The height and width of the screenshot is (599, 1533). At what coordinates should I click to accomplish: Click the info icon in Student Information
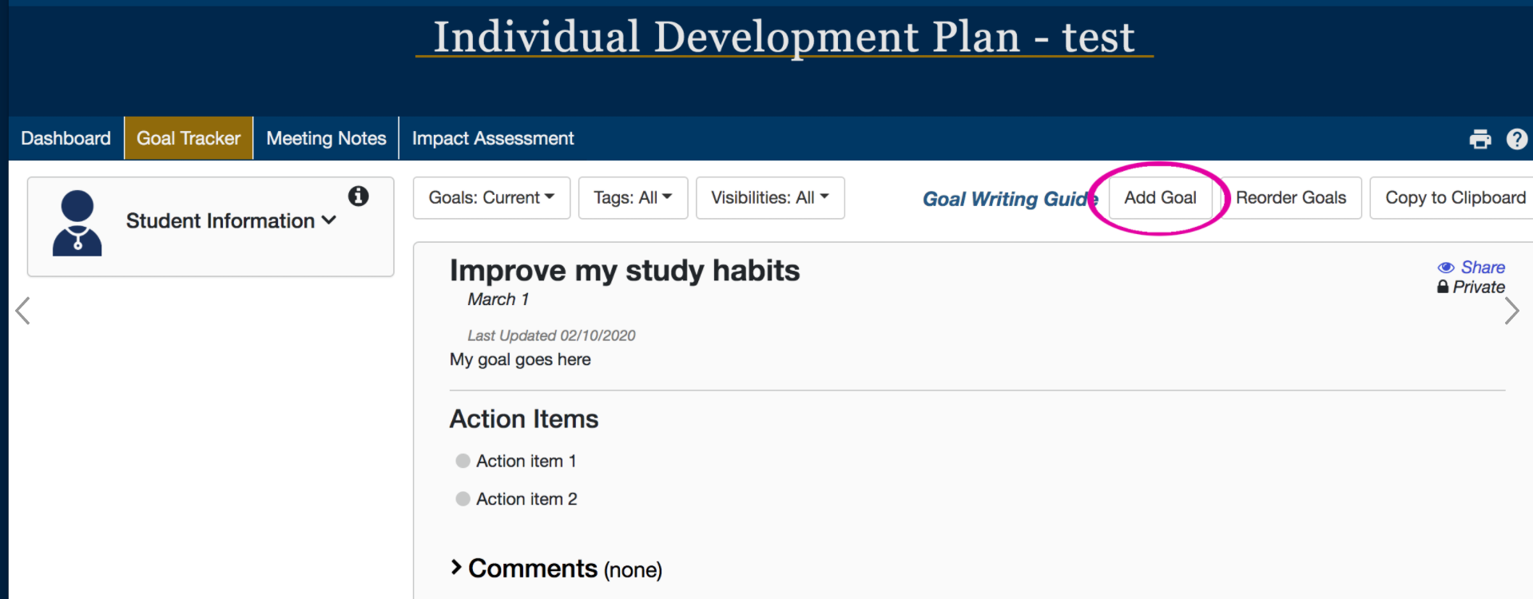click(x=359, y=196)
